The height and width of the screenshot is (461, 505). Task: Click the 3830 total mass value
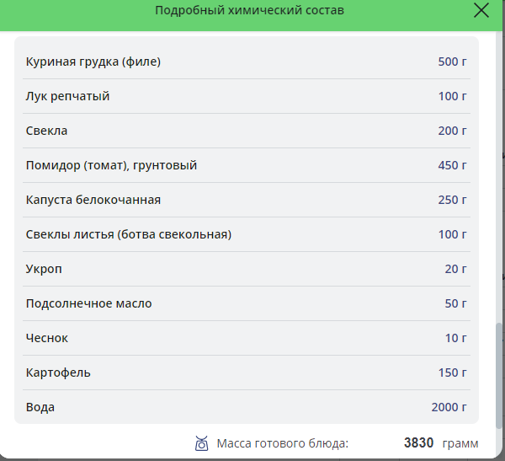tap(418, 443)
